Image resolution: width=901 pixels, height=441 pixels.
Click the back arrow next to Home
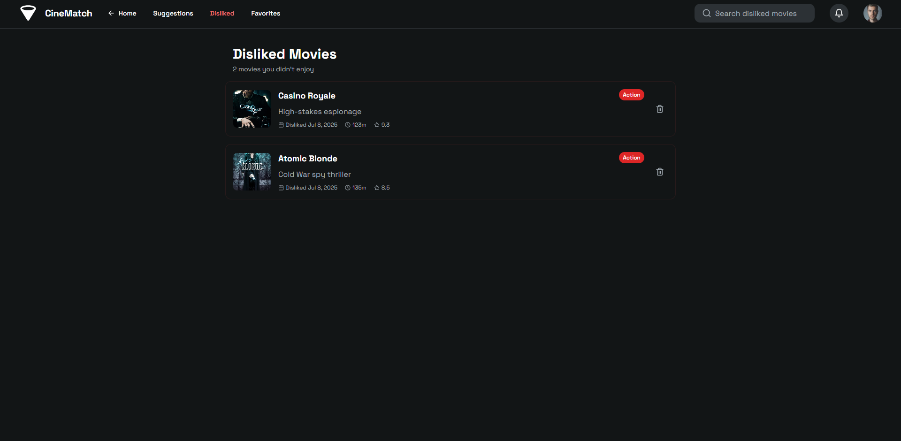(x=110, y=13)
